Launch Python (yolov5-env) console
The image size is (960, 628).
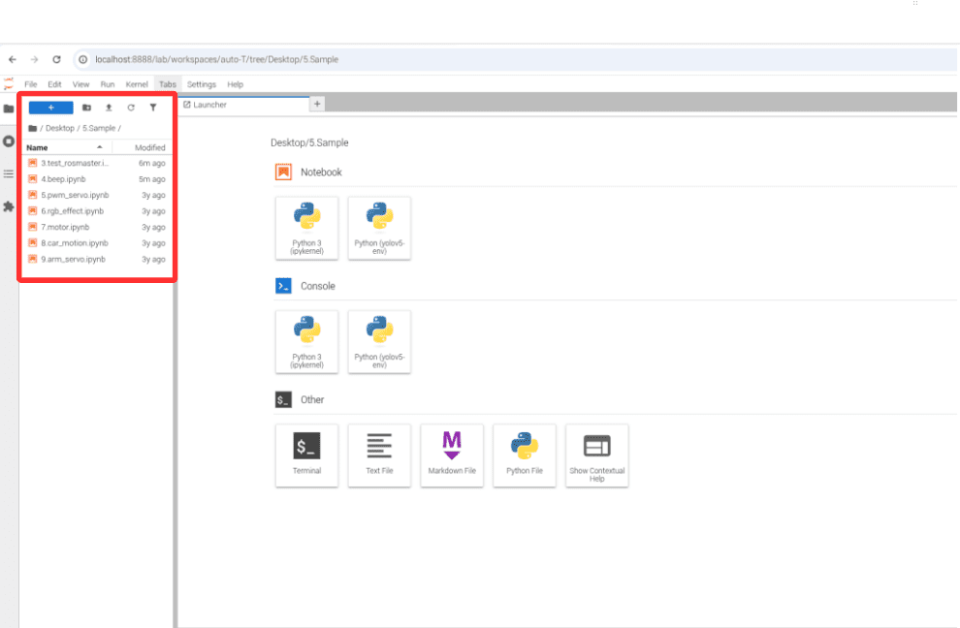point(379,341)
